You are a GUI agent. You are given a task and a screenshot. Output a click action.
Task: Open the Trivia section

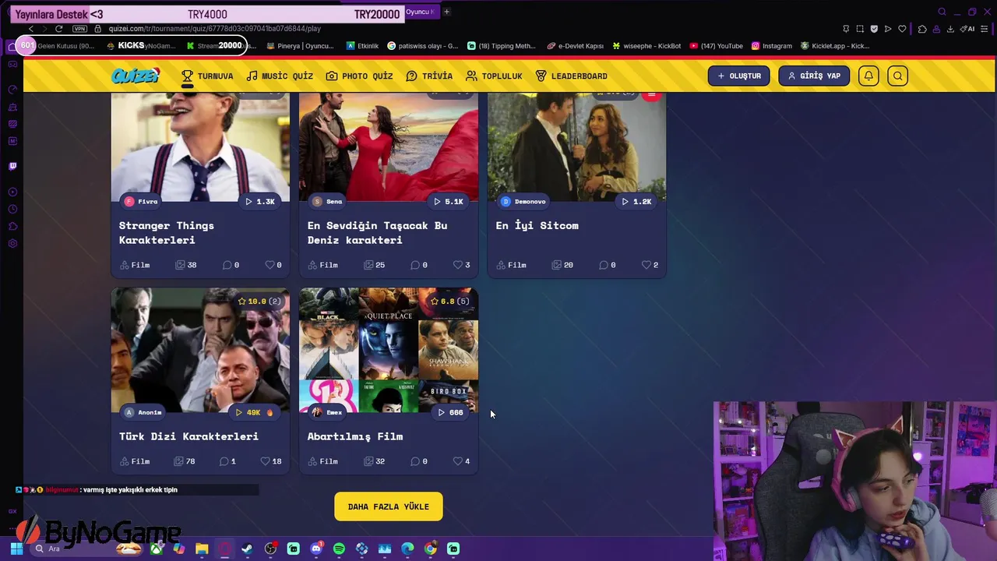tap(429, 76)
